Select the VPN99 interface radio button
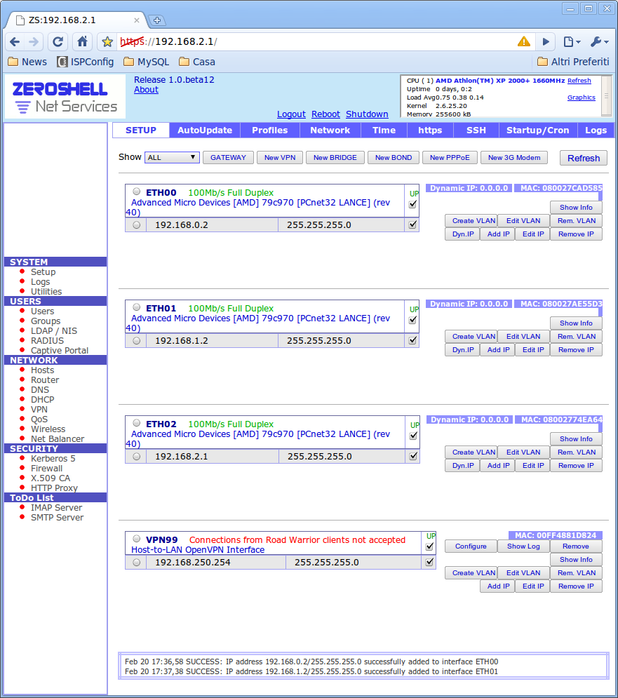This screenshot has width=618, height=698. [137, 539]
